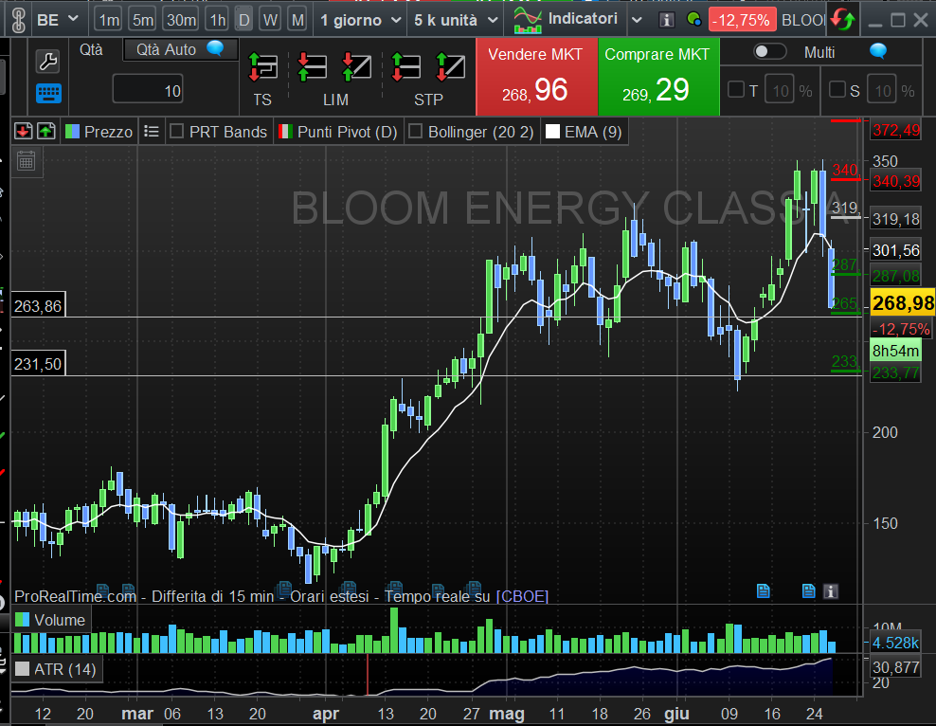
Task: Select the monthly M timeframe
Action: [297, 20]
